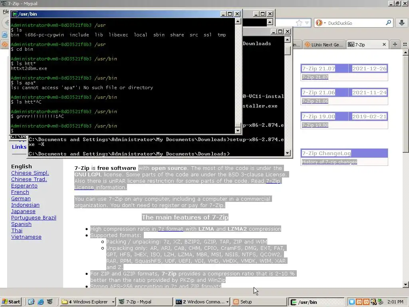Expand the Windows Command taskbar group arrow
This screenshot has width=409, height=307.
[x=227, y=302]
